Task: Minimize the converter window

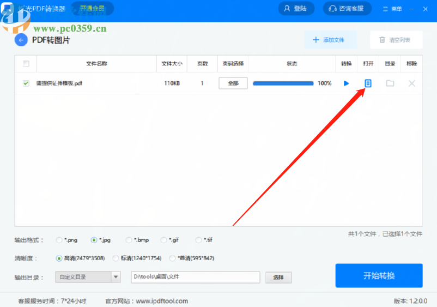Action: pos(411,9)
